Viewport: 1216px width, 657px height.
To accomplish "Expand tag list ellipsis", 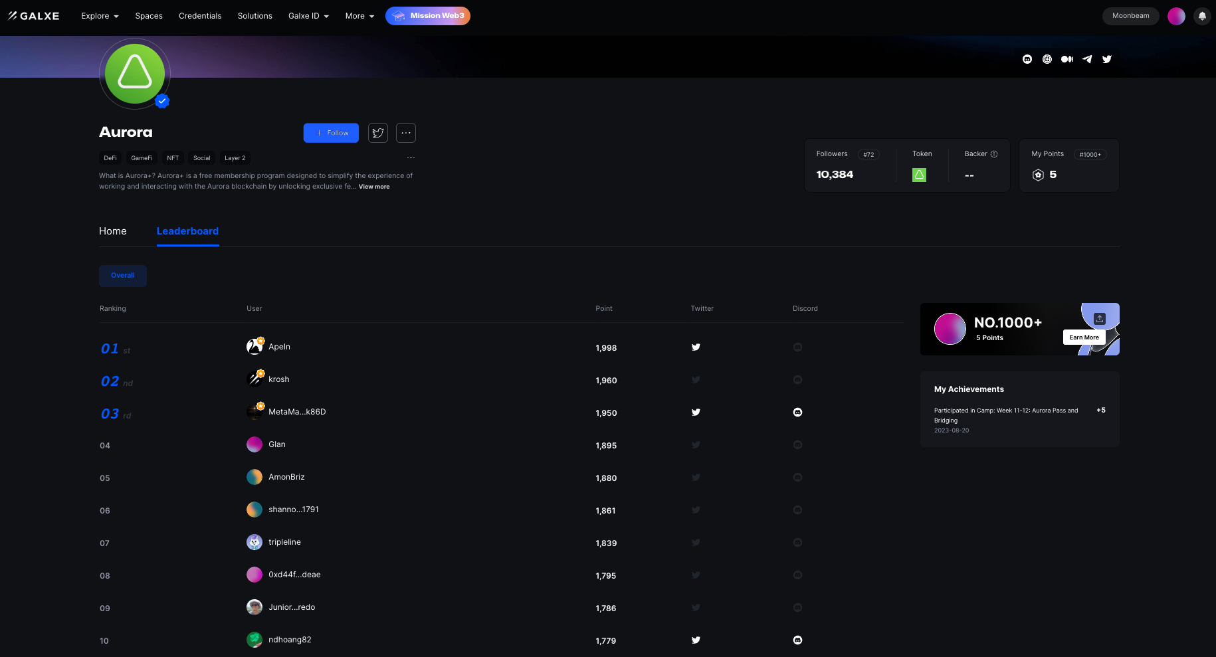I will click(411, 158).
